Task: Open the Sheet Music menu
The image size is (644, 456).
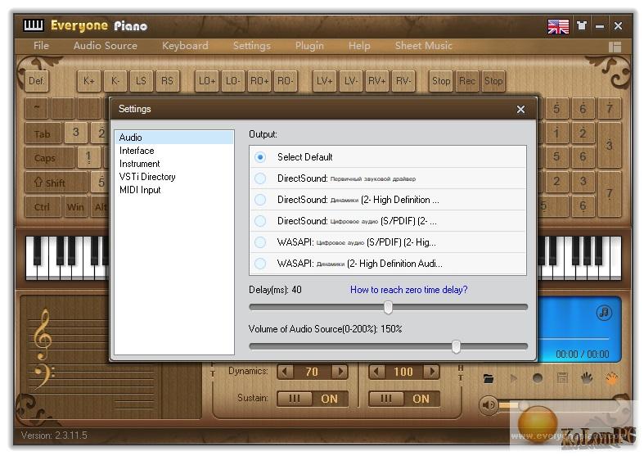Action: click(423, 46)
